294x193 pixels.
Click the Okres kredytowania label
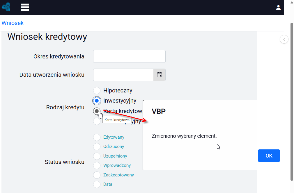coord(59,56)
